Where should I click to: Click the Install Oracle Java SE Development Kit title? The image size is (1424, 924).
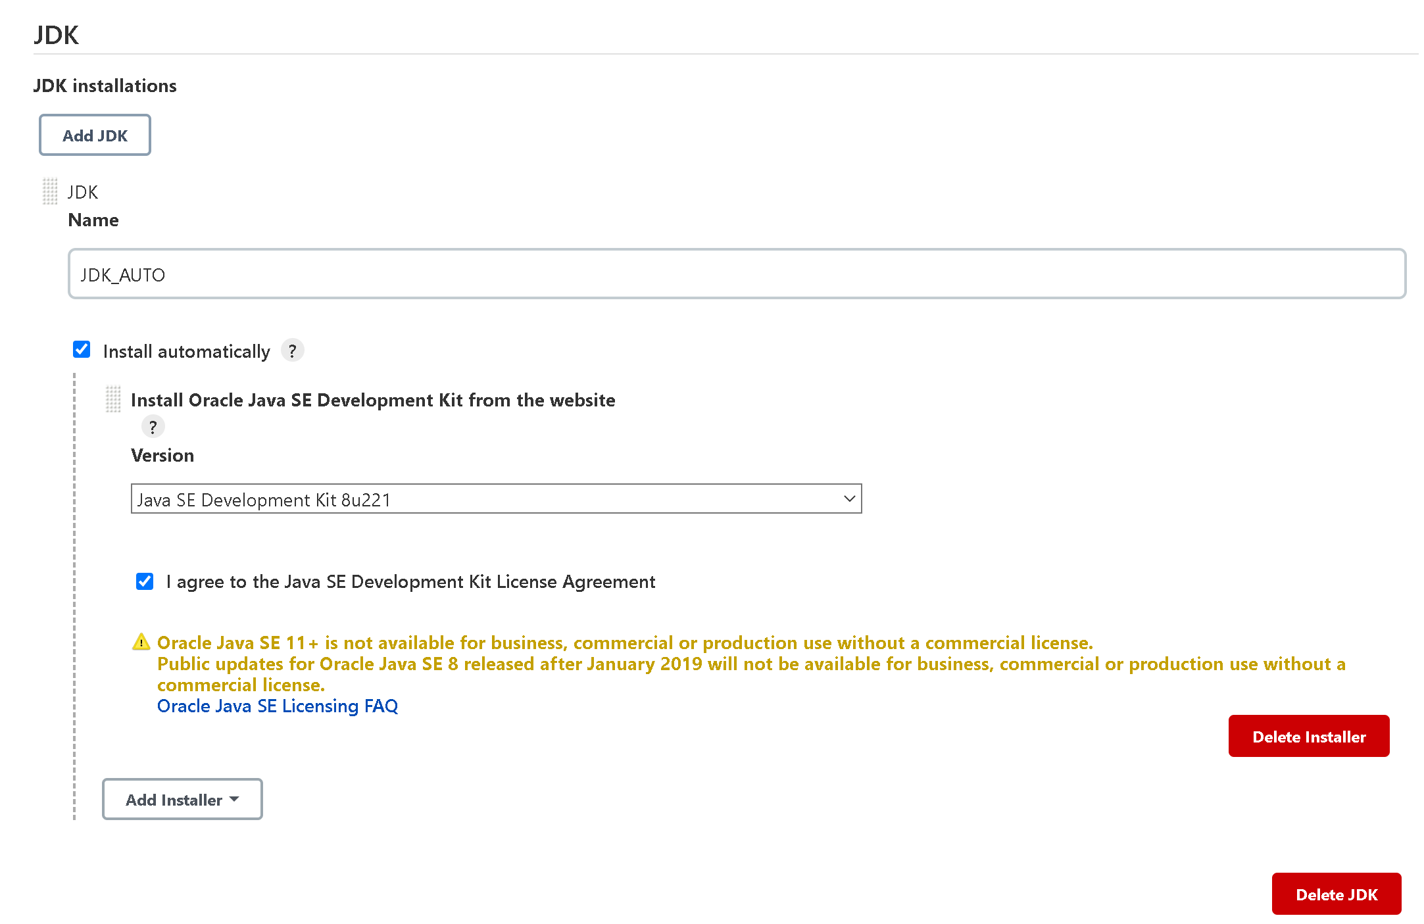pyautogui.click(x=373, y=400)
